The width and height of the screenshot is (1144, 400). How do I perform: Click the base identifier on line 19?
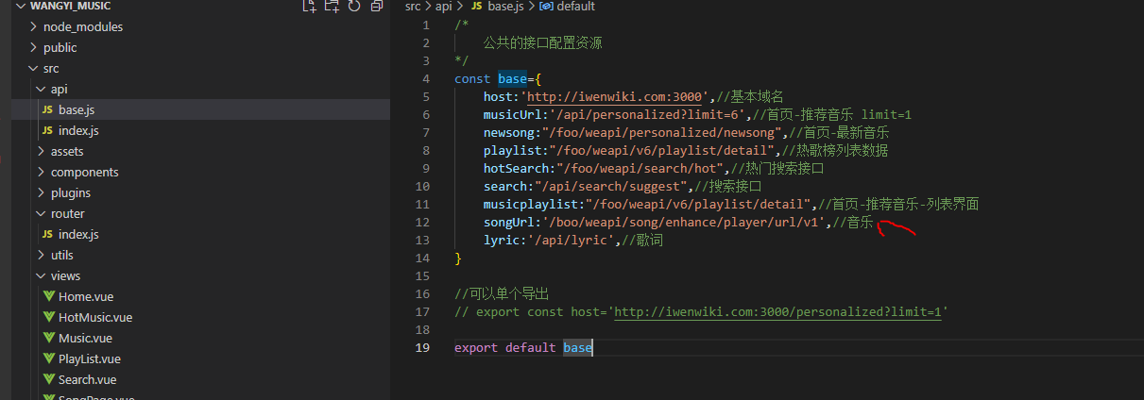point(578,348)
